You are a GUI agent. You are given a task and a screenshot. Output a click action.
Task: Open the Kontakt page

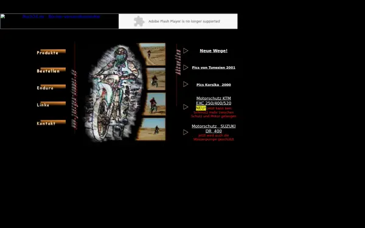coord(51,123)
